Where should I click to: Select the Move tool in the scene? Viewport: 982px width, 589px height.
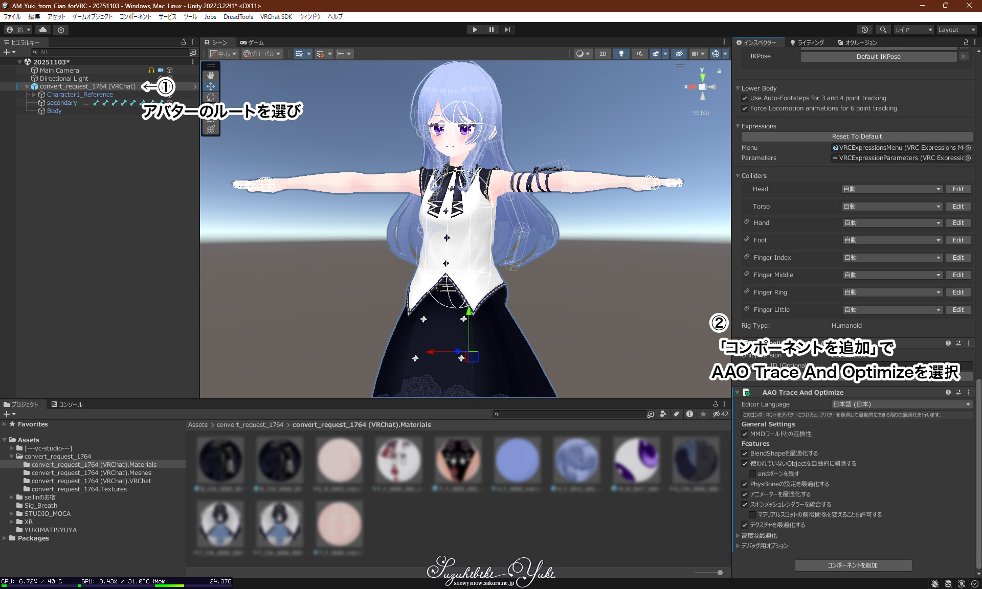(211, 86)
